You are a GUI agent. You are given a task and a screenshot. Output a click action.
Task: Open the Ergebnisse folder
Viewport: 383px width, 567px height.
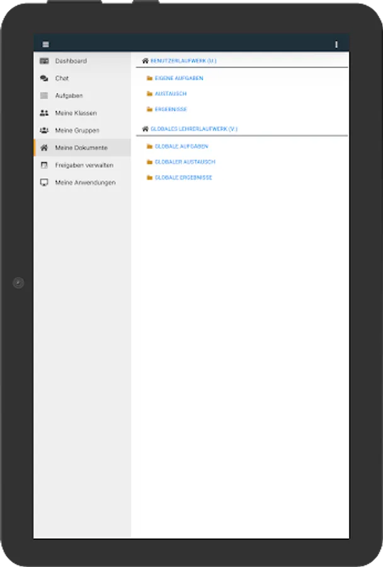(x=171, y=109)
